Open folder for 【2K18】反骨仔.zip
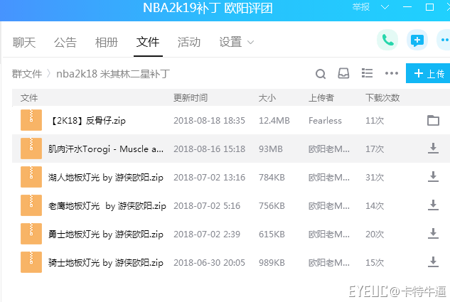This screenshot has width=450, height=302. pyautogui.click(x=433, y=121)
